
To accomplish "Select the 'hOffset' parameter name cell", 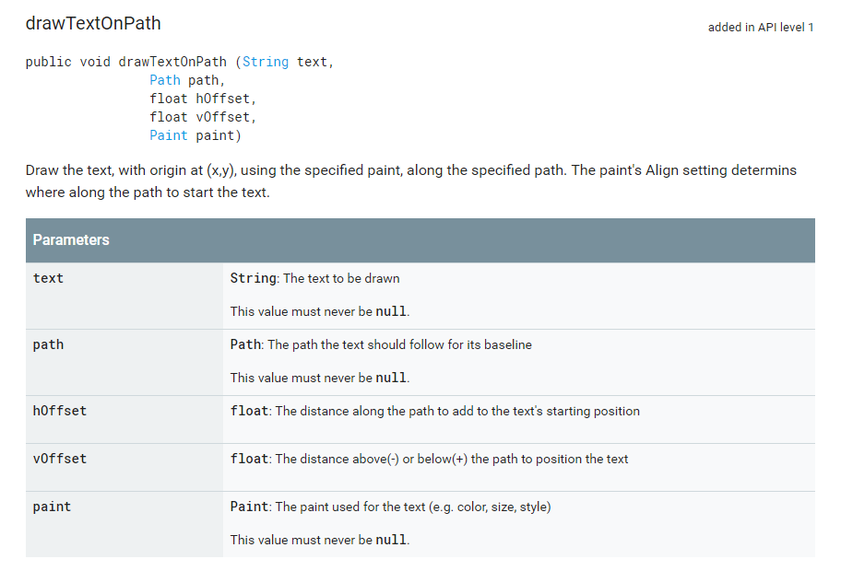I will tap(60, 411).
